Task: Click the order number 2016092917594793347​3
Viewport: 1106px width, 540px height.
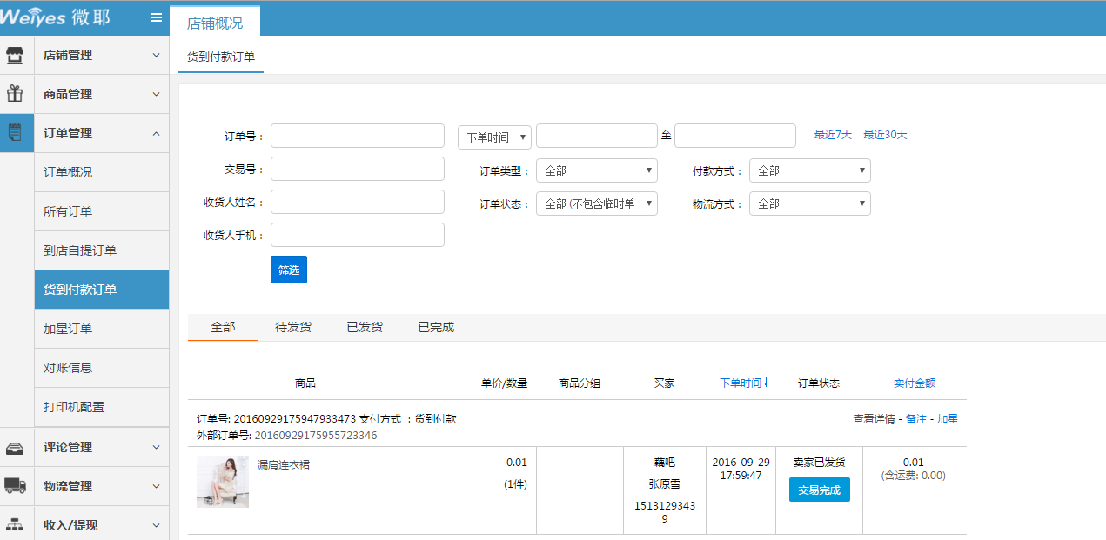Action: (x=295, y=419)
